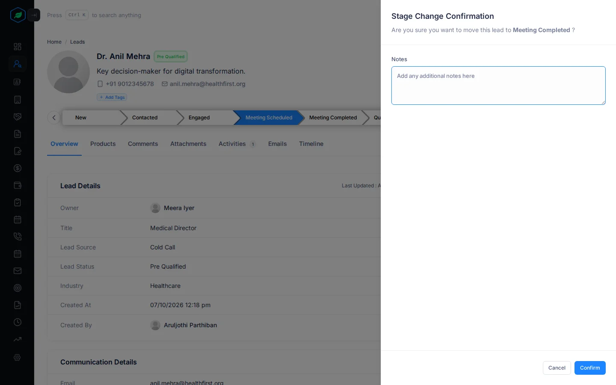This screenshot has height=385, width=616.
Task: Click the green leaf app logo
Action: point(18,15)
